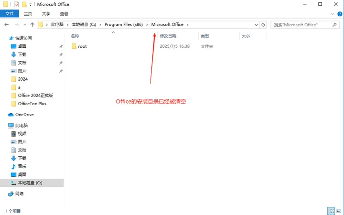The image size is (344, 215).
Task: Open the folder named a in sidebar
Action: tap(19, 87)
